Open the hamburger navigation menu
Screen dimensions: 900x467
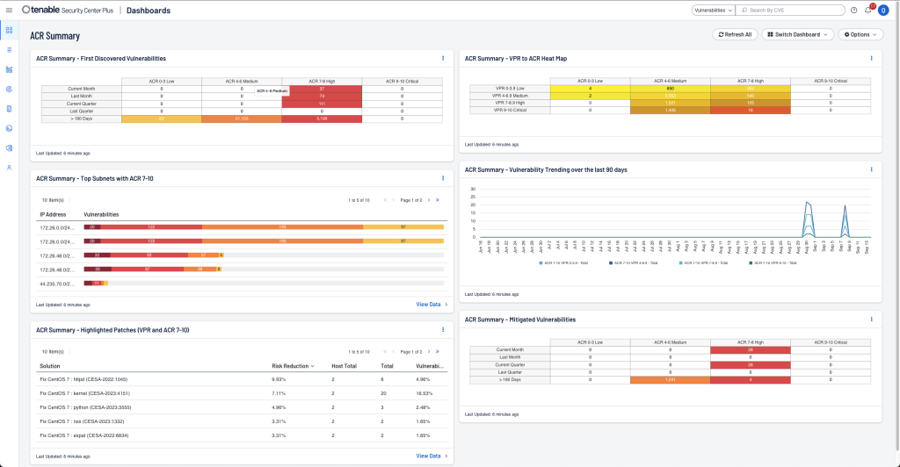[9, 10]
